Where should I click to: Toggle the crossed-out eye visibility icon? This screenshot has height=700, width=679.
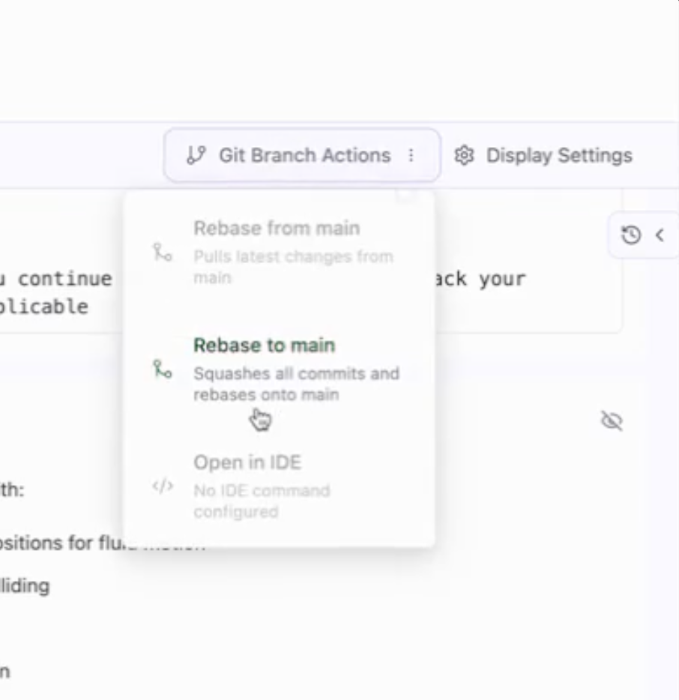click(612, 421)
